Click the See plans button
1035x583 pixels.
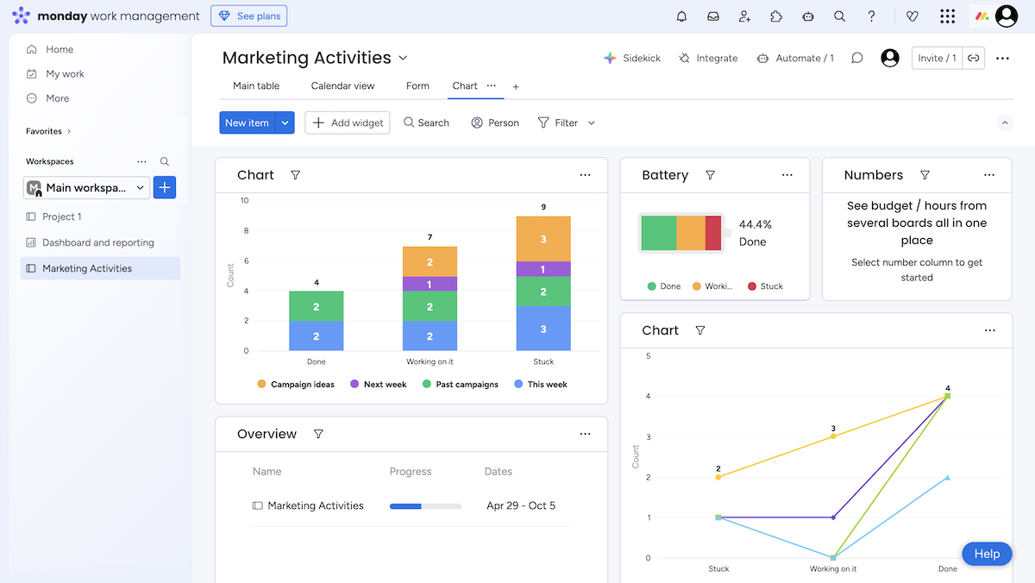[248, 16]
